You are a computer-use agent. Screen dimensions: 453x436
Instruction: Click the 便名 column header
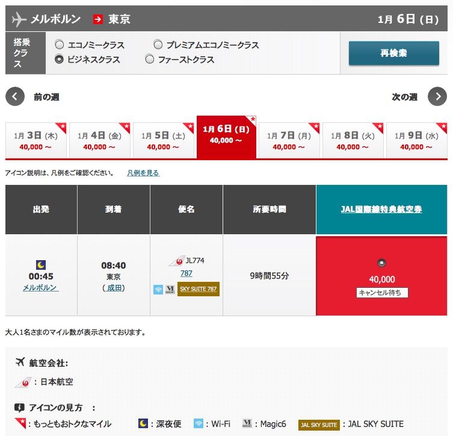pos(186,209)
